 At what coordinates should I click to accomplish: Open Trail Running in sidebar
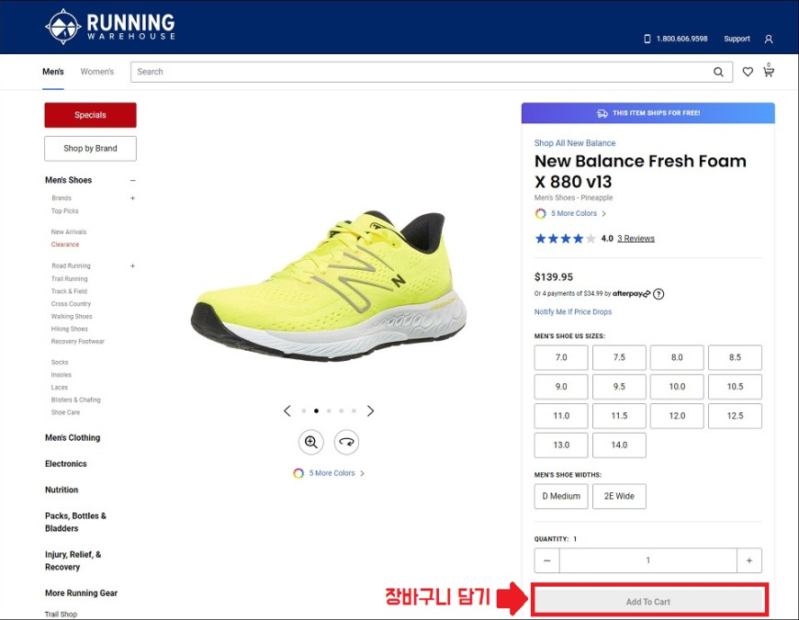click(69, 278)
